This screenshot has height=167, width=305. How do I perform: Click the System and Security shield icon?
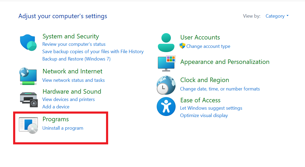(28, 43)
